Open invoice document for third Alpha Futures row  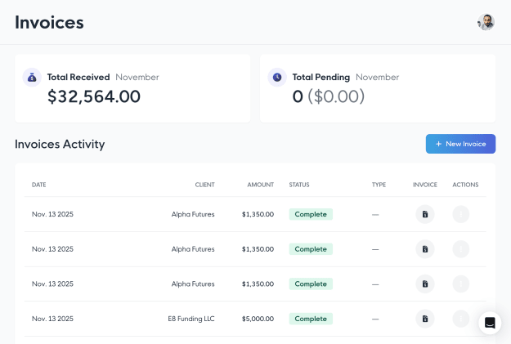point(425,284)
